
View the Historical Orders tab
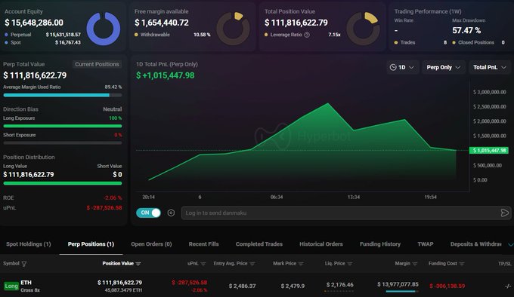321,244
